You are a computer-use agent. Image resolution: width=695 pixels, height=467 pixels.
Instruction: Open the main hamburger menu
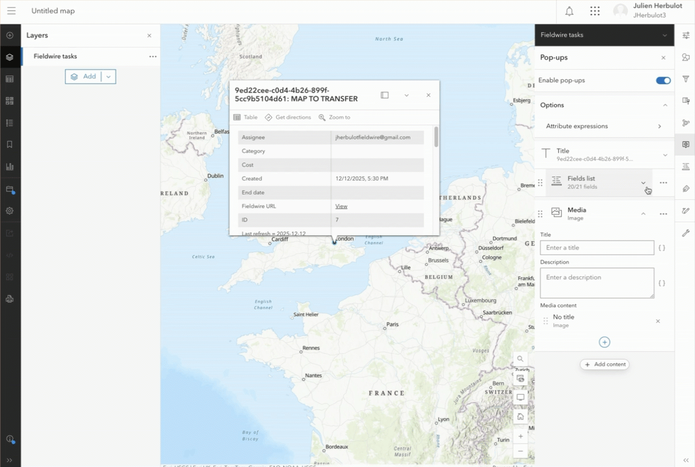11,11
